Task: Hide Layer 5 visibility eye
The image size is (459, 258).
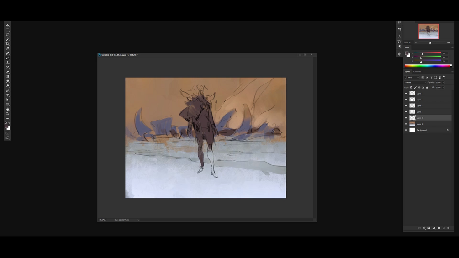Action: point(406,94)
